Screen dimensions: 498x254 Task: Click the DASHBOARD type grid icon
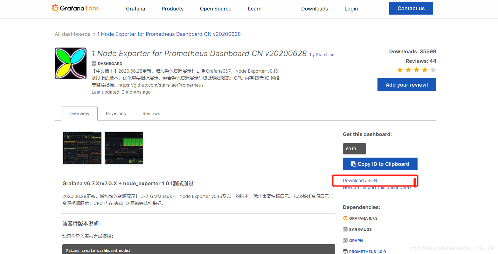(x=94, y=63)
